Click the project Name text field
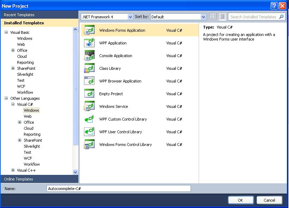This screenshot has width=289, height=208. point(119,189)
